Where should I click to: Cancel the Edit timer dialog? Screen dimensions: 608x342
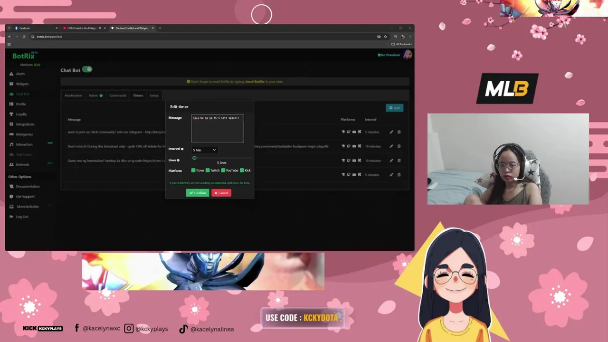(x=221, y=193)
